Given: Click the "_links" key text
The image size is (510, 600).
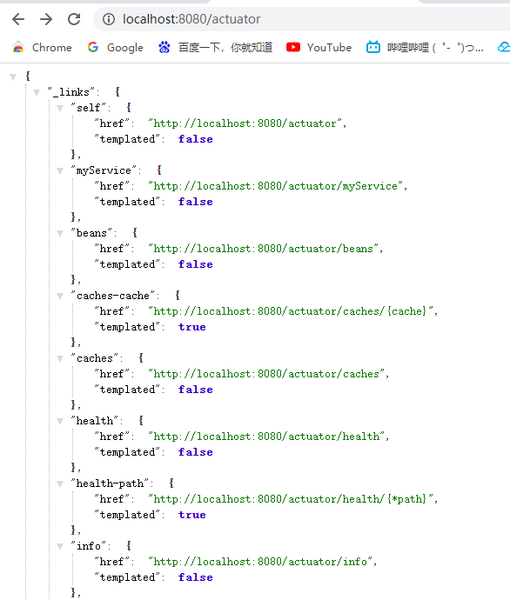Looking at the screenshot, I should click(71, 92).
